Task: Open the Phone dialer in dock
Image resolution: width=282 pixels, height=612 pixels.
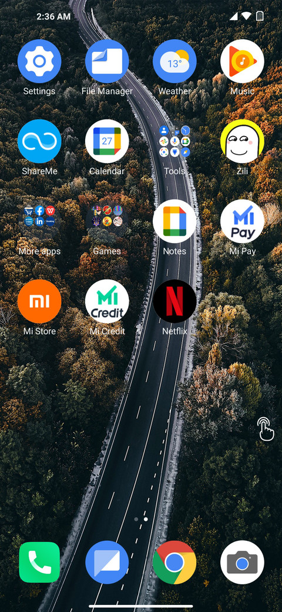Action: coord(39,562)
